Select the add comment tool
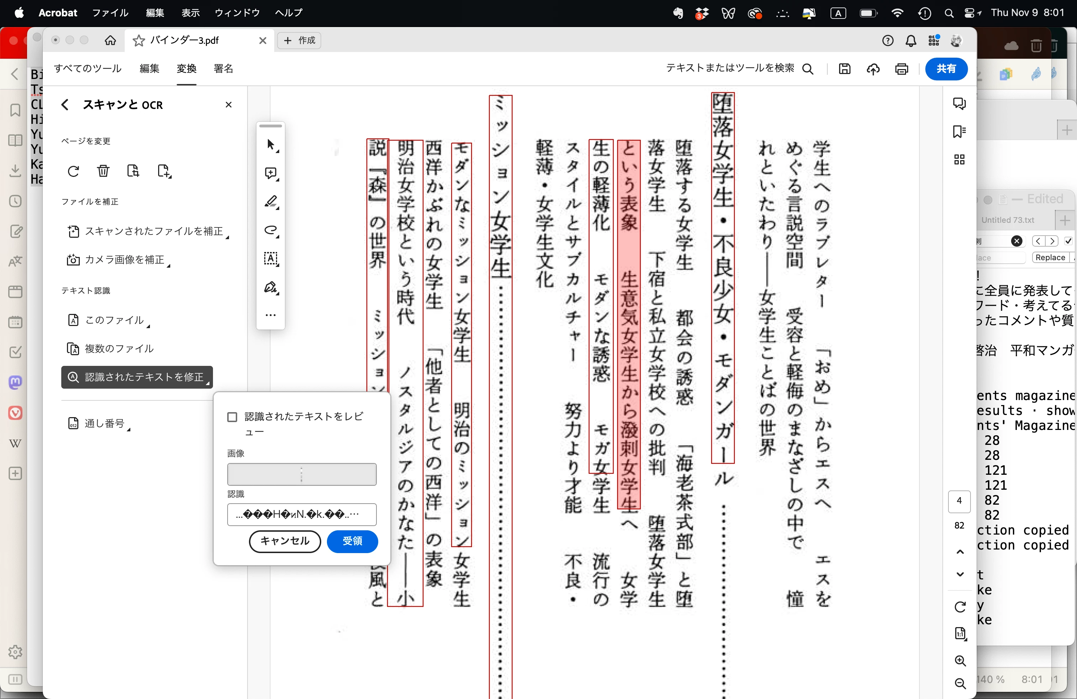 pos(271,173)
